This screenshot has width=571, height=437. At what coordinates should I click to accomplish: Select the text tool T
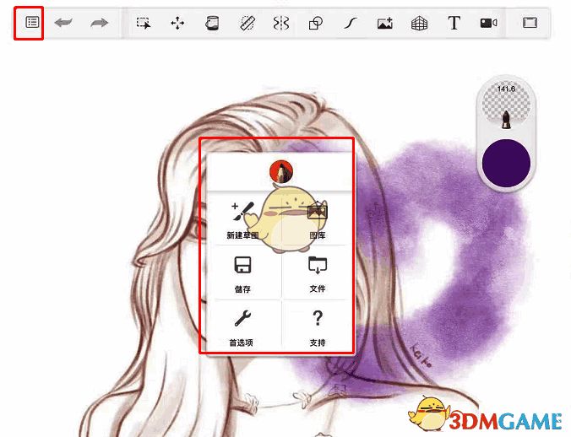(x=454, y=23)
